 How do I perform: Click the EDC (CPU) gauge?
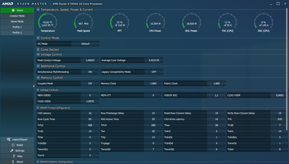coord(264,23)
